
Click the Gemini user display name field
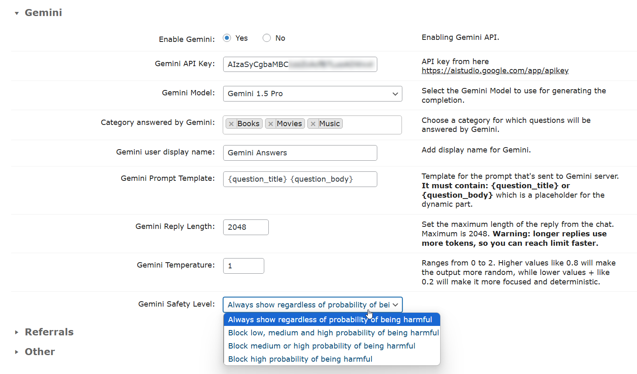pyautogui.click(x=300, y=153)
